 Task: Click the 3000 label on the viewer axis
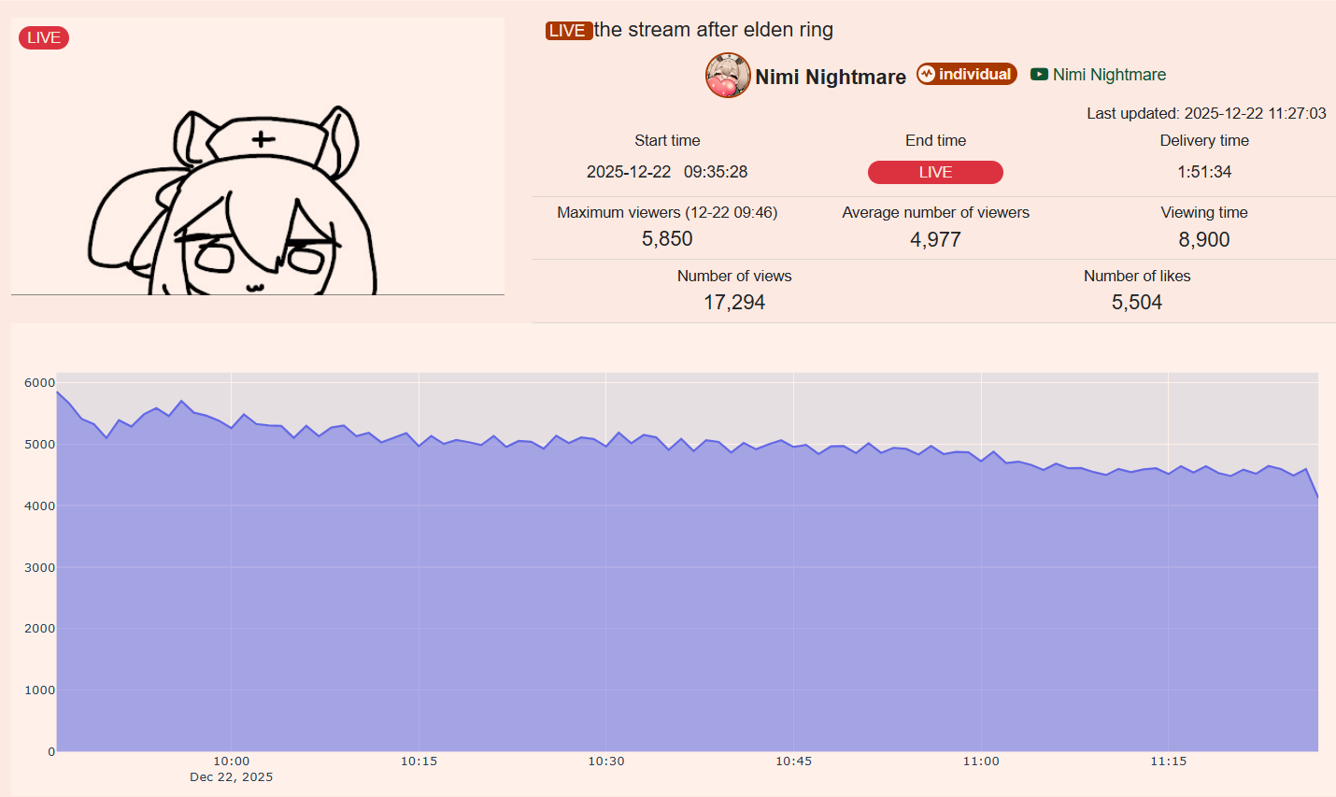(39, 567)
